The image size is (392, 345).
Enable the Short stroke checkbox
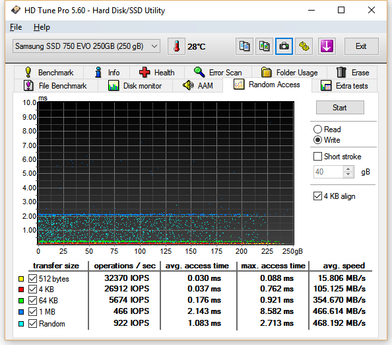coord(317,157)
